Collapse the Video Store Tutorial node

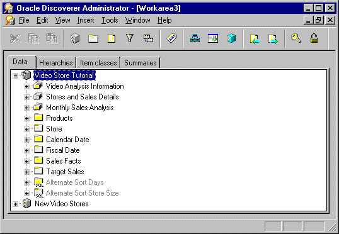point(15,75)
